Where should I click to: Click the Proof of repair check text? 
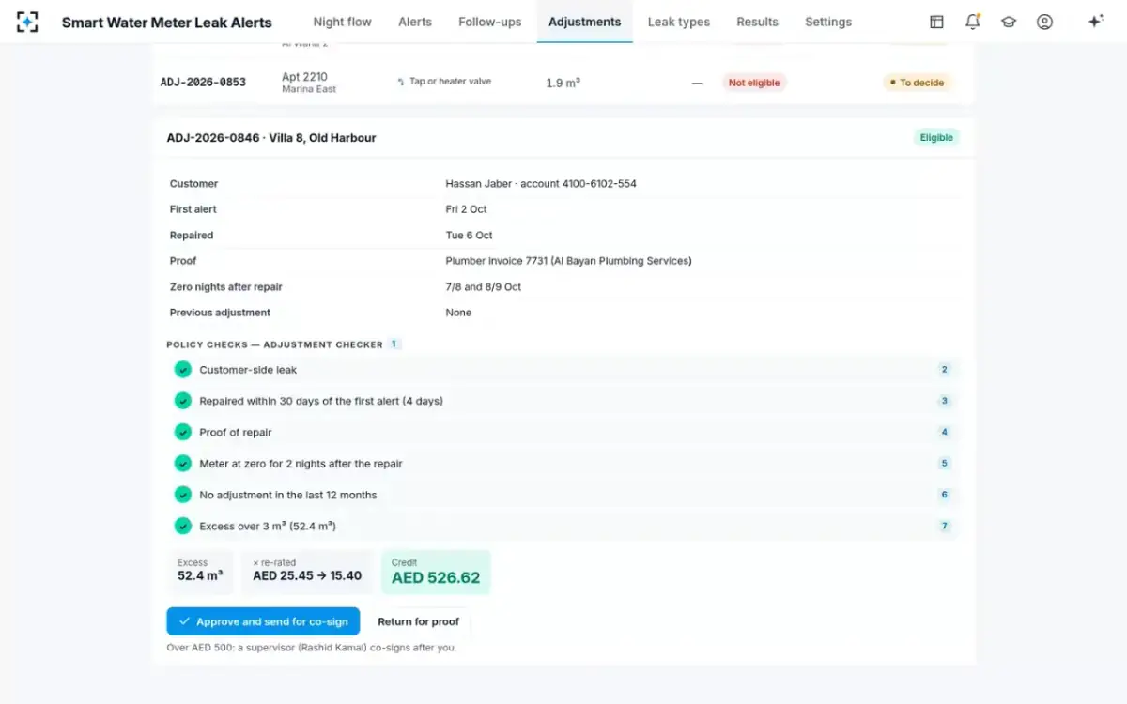click(x=236, y=433)
